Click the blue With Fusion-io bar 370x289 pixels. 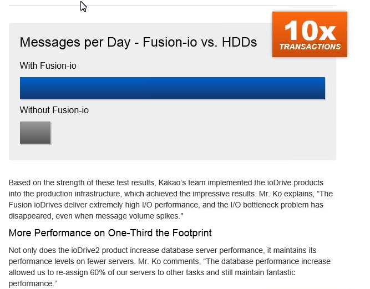point(173,88)
